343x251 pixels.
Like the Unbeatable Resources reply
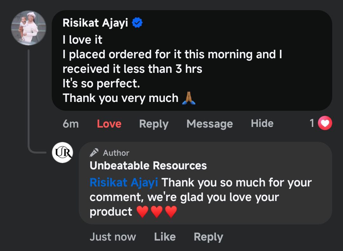(x=165, y=237)
